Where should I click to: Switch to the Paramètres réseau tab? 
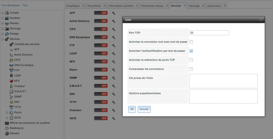point(152,6)
